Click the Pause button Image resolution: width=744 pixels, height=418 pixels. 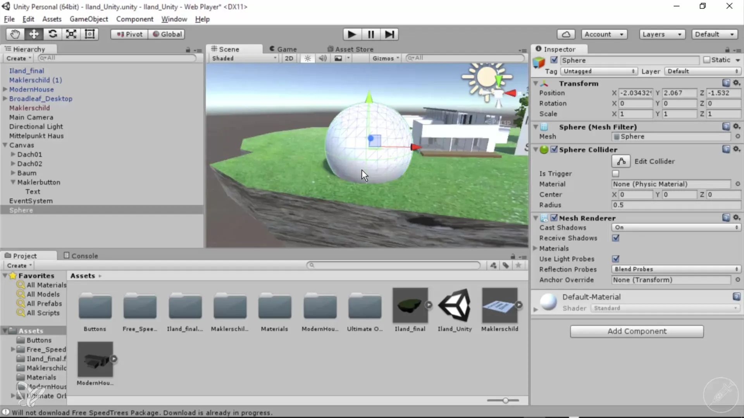[371, 34]
